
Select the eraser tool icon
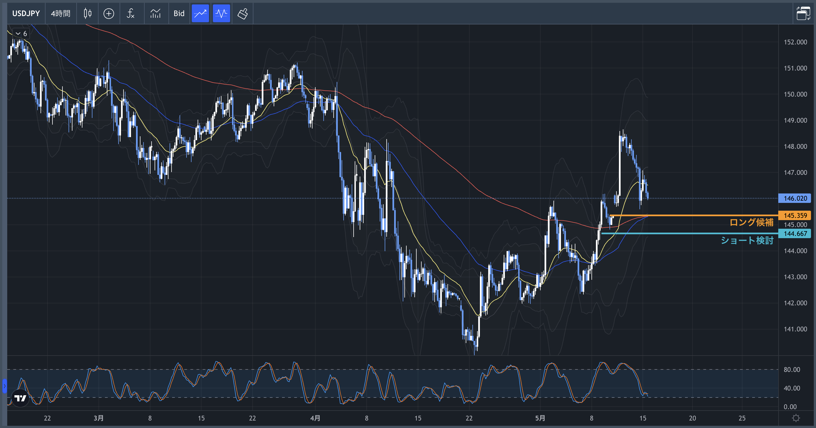click(243, 13)
